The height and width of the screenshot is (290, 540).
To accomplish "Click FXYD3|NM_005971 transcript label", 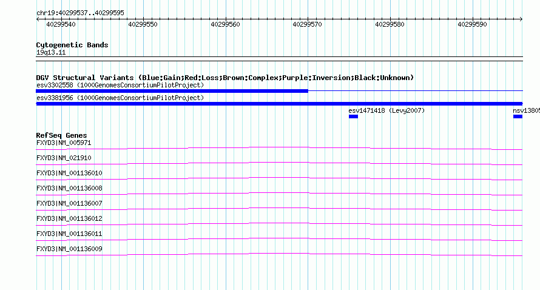I will point(64,143).
